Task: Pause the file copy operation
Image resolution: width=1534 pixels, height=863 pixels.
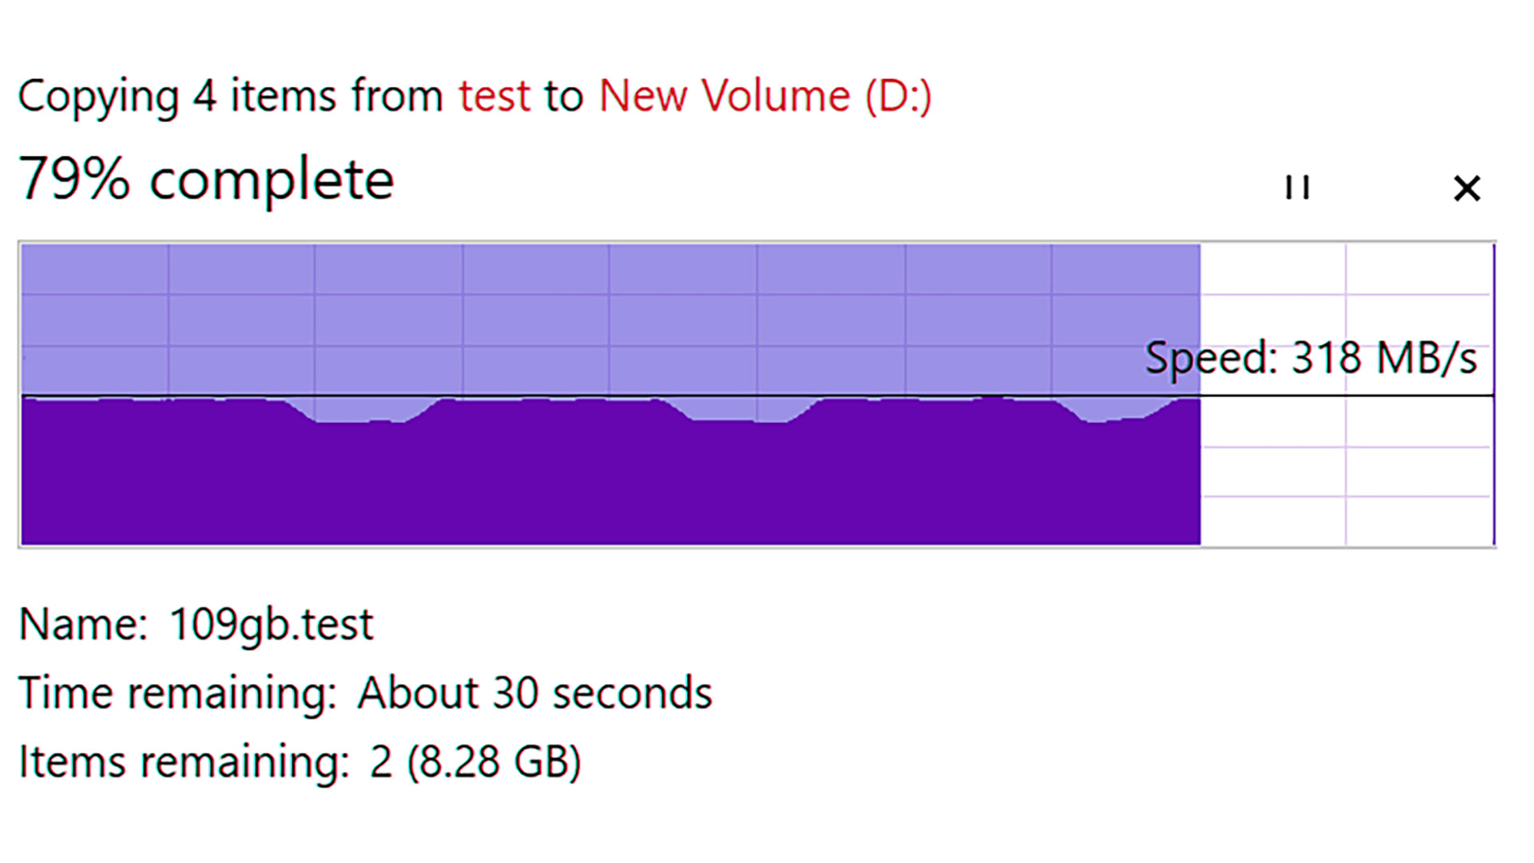Action: point(1298,188)
